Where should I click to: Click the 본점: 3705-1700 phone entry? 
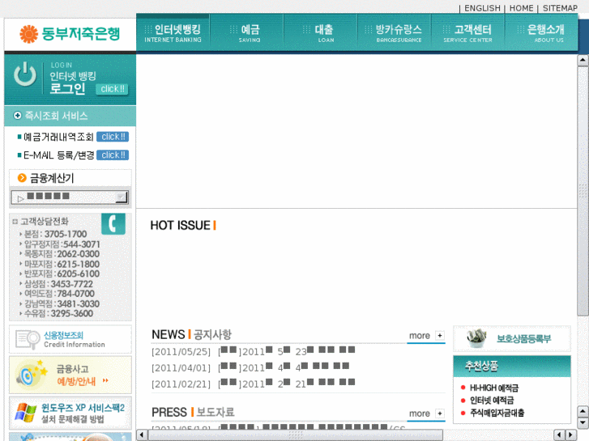coord(53,234)
